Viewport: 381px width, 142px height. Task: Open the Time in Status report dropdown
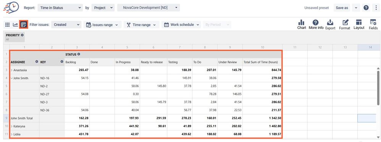click(60, 8)
